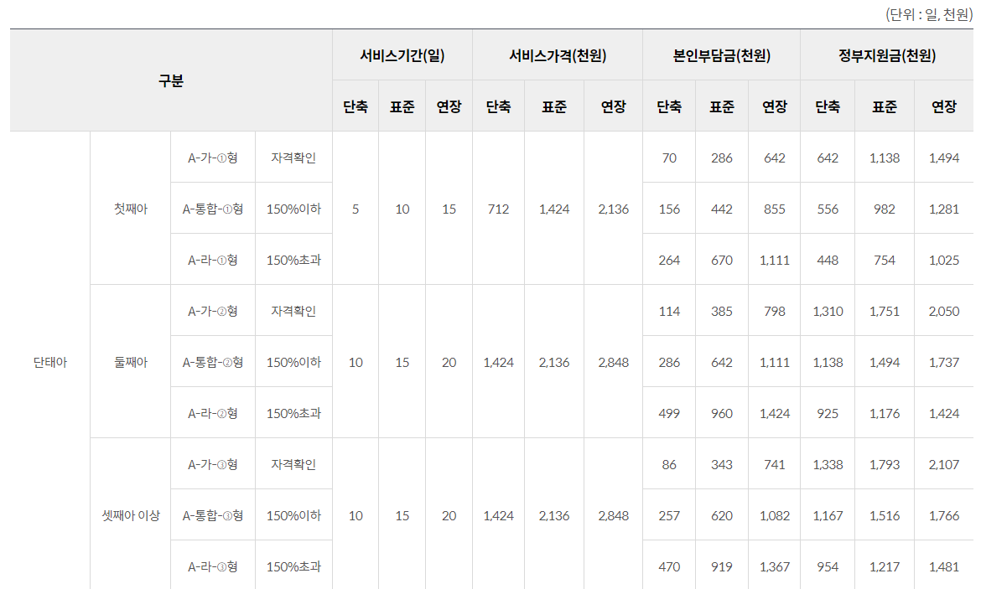Select the subsidy value '1,793'
This screenshot has width=981, height=589.
[x=885, y=464]
